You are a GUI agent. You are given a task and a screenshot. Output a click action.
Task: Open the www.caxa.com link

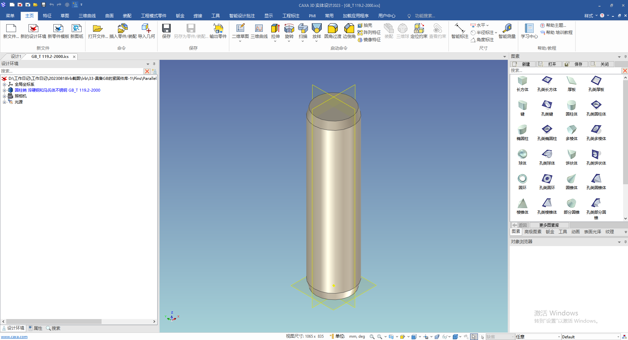(x=14, y=337)
